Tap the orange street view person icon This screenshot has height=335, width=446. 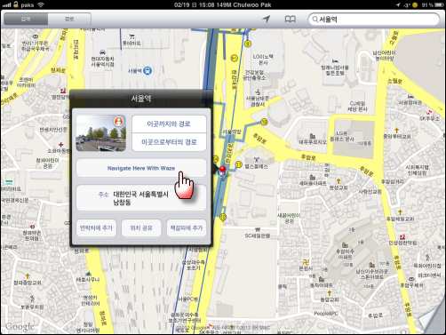click(x=118, y=121)
